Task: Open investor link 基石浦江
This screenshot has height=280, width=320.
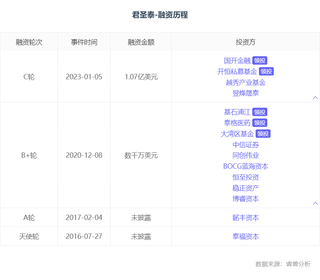Action: pyautogui.click(x=237, y=112)
